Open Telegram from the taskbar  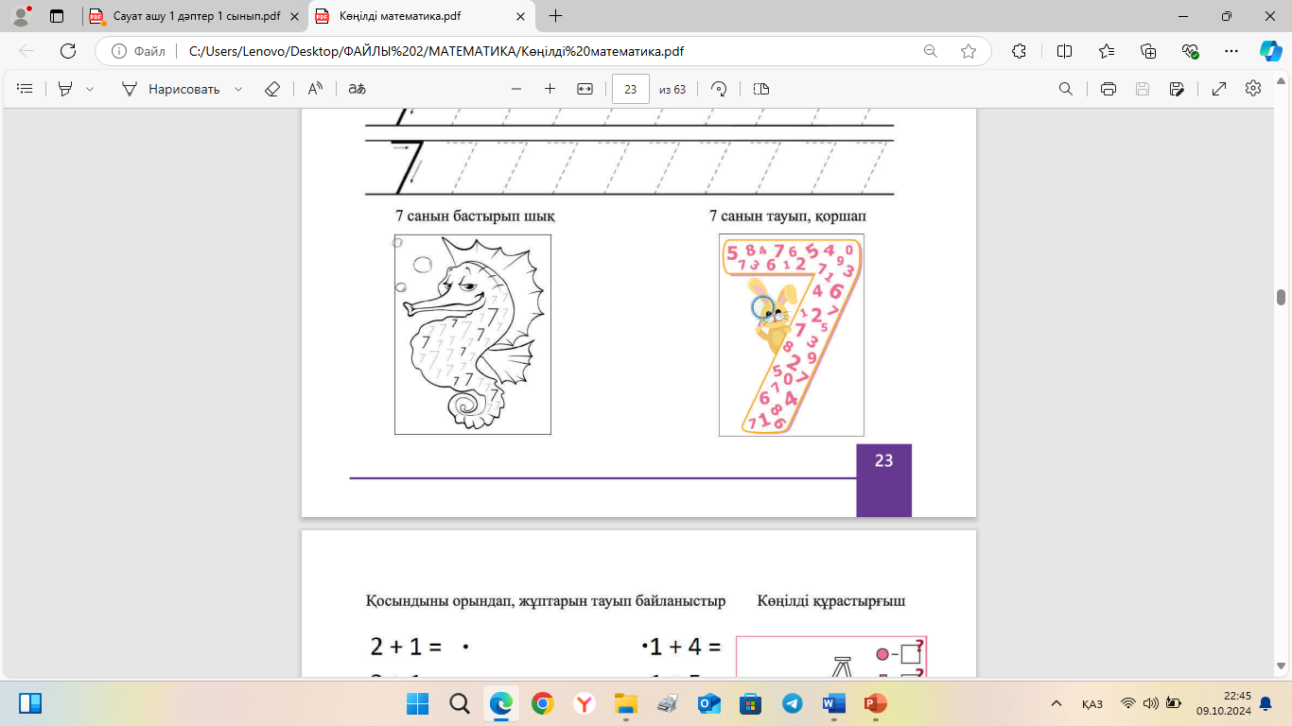click(793, 703)
